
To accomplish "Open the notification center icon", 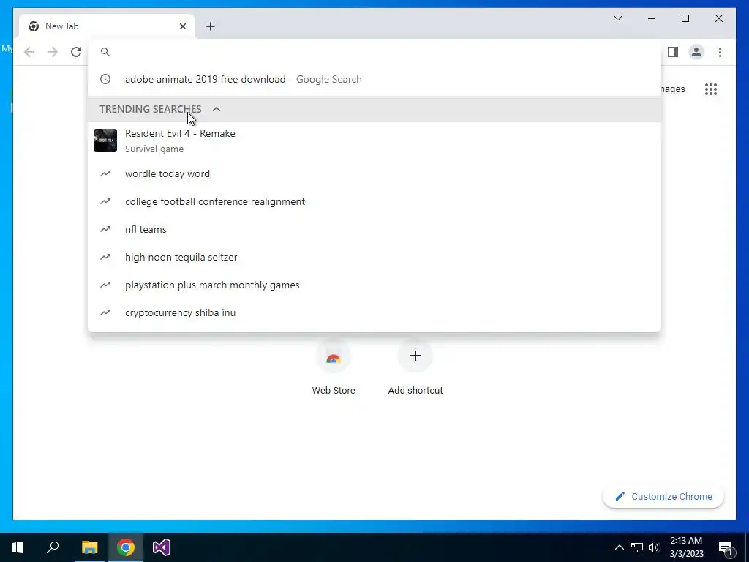I will tap(725, 547).
